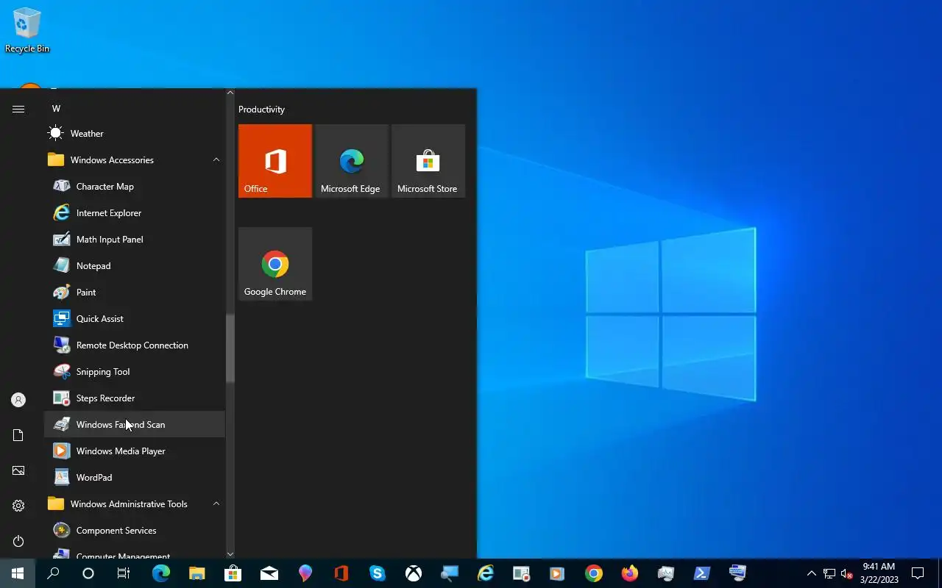Open Pictures from Start sidebar

click(18, 470)
